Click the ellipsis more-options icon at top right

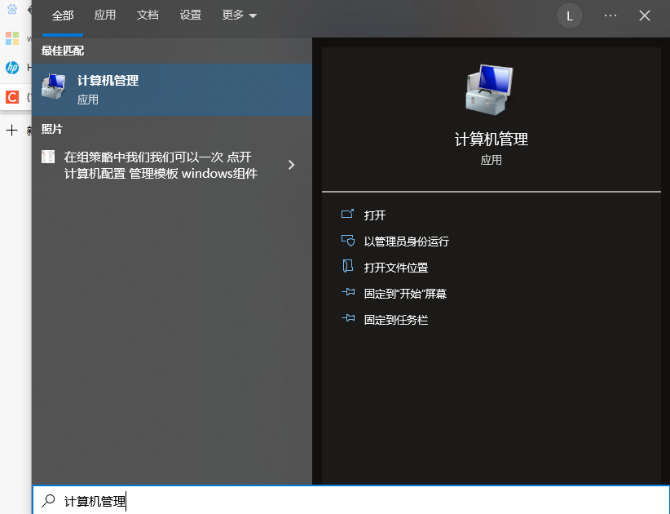pyautogui.click(x=610, y=16)
